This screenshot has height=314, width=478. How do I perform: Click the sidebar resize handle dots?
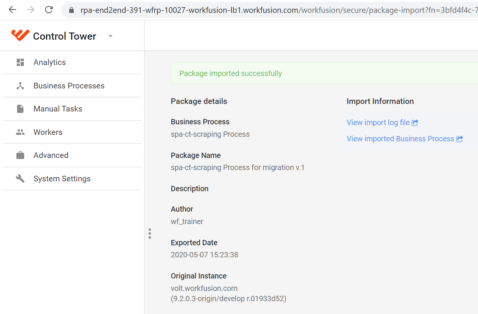[150, 234]
